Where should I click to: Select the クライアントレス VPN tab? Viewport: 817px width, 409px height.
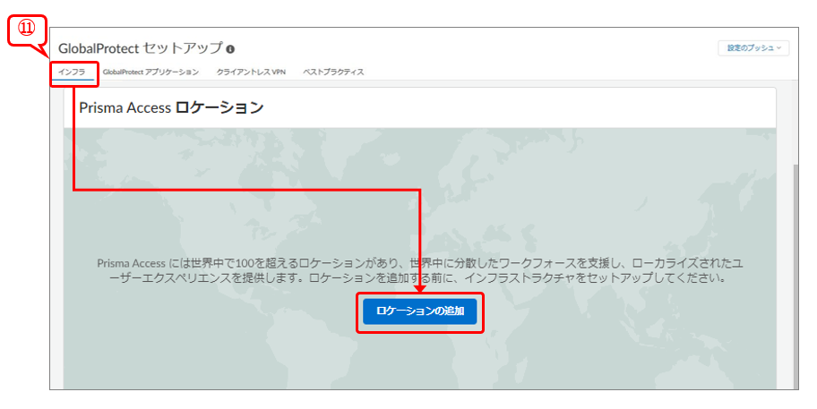pyautogui.click(x=250, y=72)
